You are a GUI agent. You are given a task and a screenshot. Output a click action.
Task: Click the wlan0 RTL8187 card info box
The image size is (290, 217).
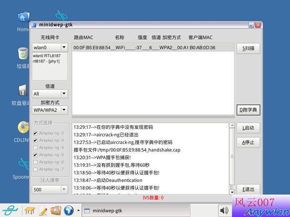tap(50, 66)
